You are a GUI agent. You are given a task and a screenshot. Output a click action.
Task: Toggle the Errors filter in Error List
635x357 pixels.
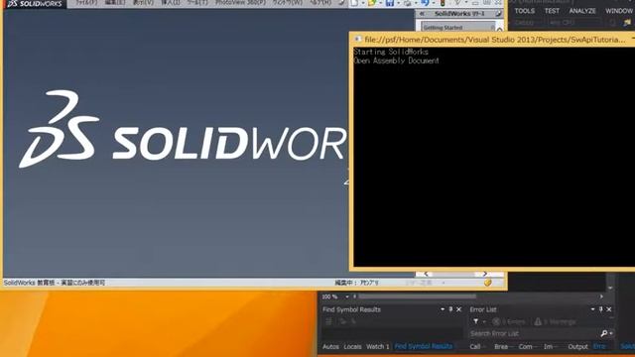tap(509, 321)
